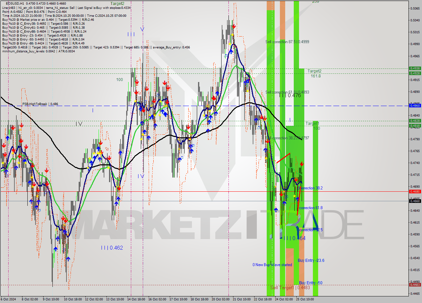Click the 0.4660 black current price tag
422x303 pixels.
414,201
